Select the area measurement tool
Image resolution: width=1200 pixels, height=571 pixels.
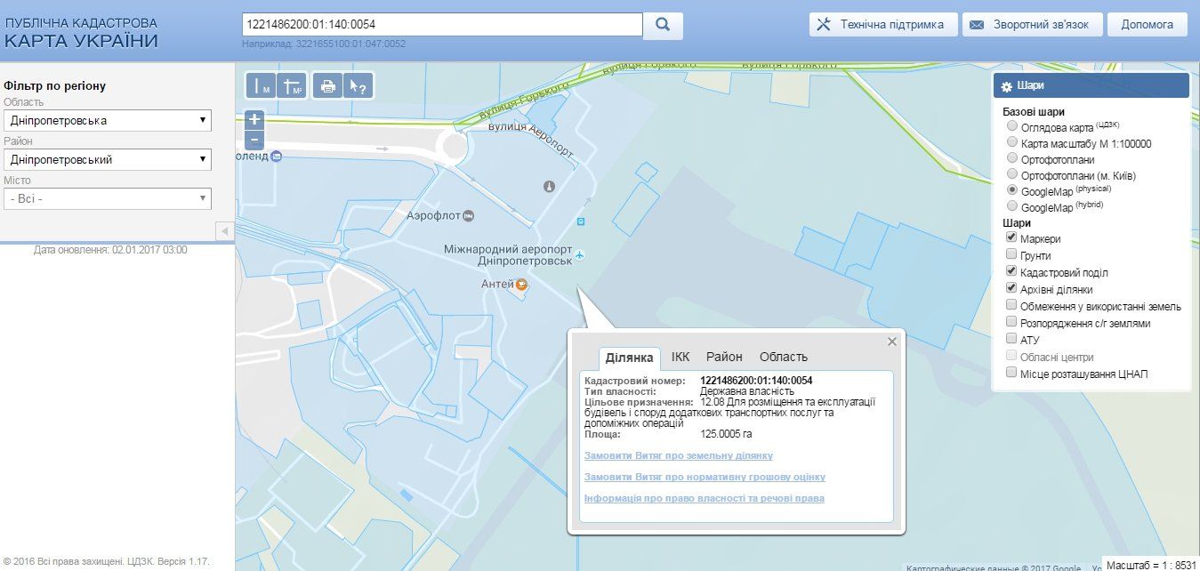(292, 85)
